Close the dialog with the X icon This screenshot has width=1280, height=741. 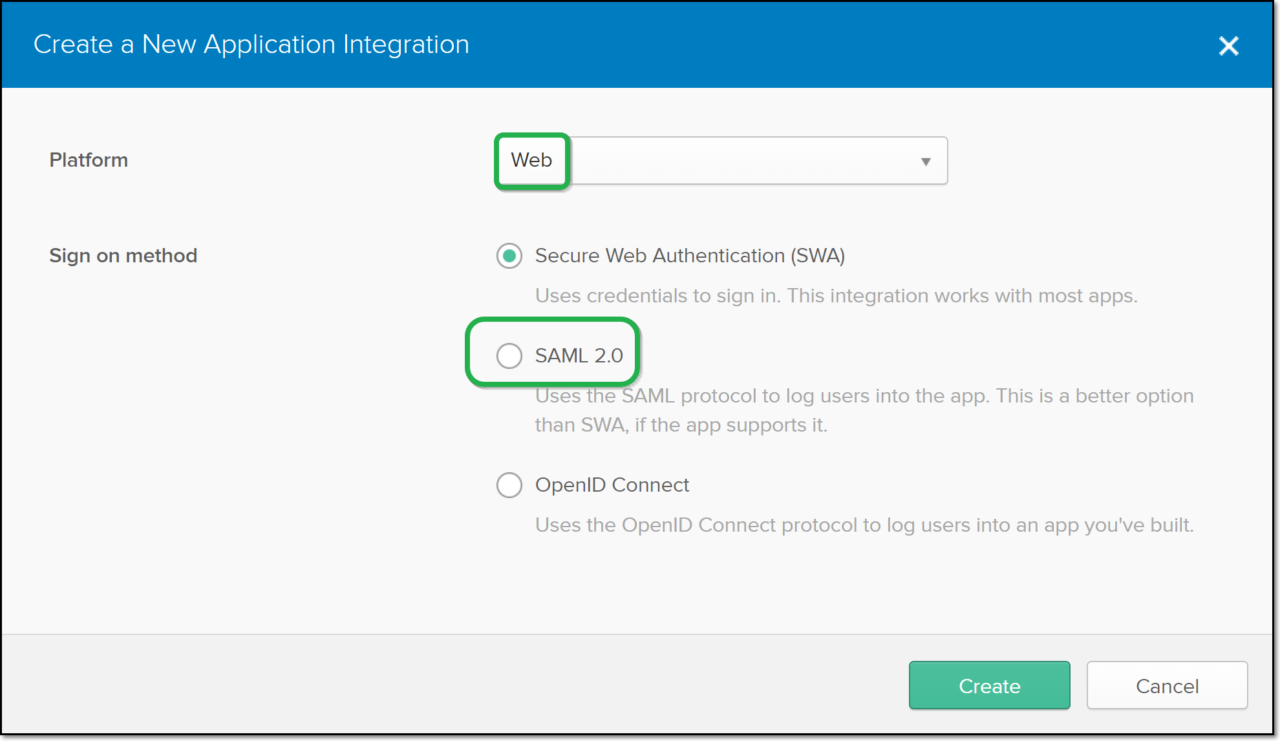1228,46
